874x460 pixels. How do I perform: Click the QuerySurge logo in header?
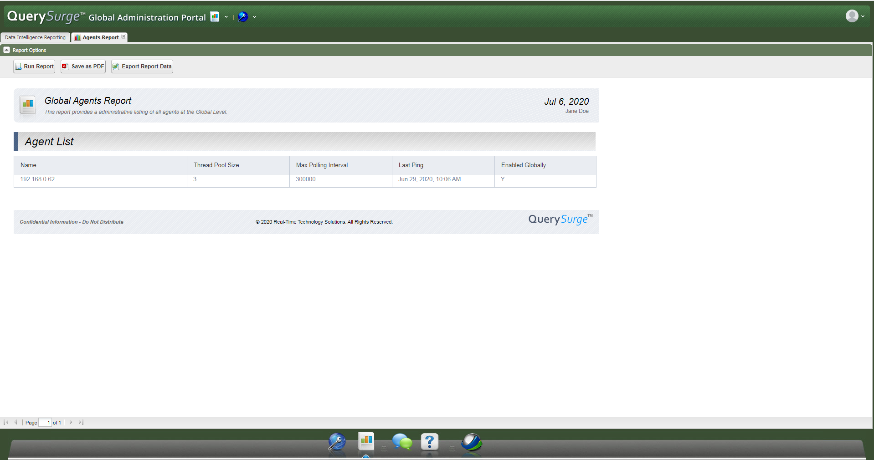click(46, 16)
